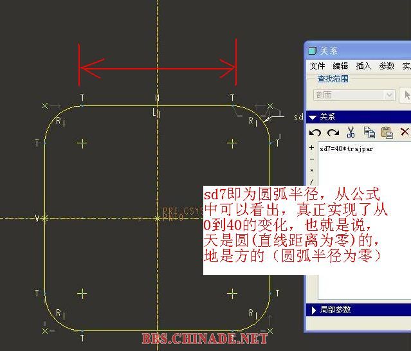The image size is (411, 351).
Task: Click the relation text sd7=40*trajpar
Action: coord(346,148)
